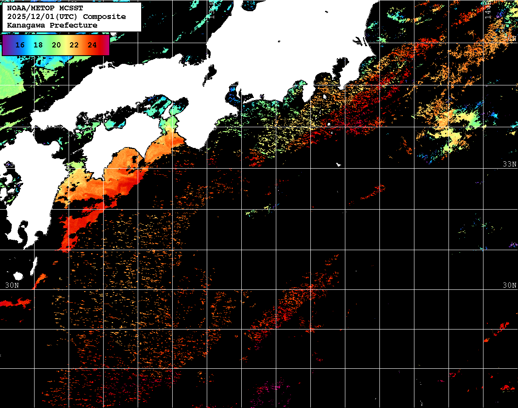Select the red patch on left edge below 30N
The width and height of the screenshot is (518, 408).
(x=15, y=303)
